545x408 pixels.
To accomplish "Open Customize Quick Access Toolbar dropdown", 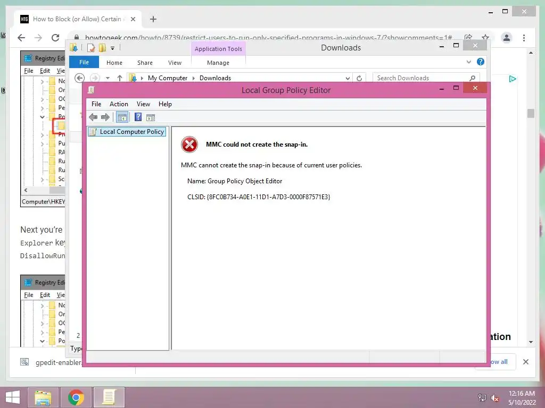I will [x=113, y=48].
